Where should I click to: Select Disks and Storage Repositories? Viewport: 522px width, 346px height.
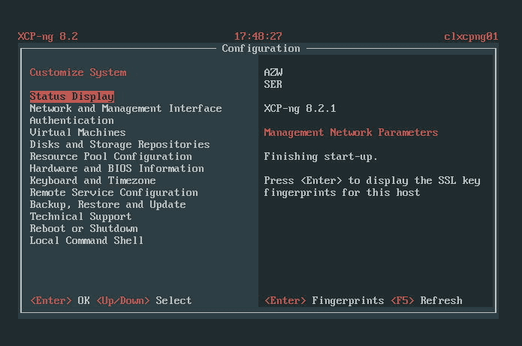(119, 145)
